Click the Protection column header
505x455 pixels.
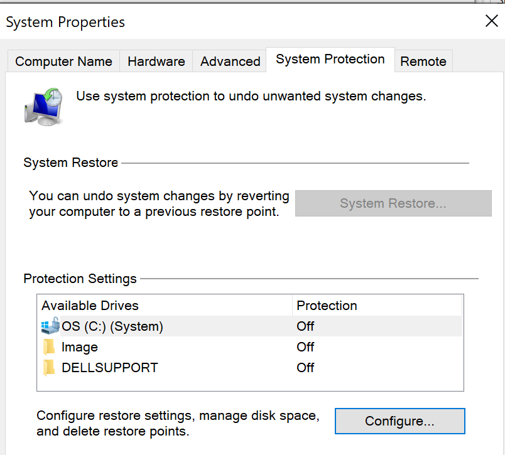[x=327, y=306]
